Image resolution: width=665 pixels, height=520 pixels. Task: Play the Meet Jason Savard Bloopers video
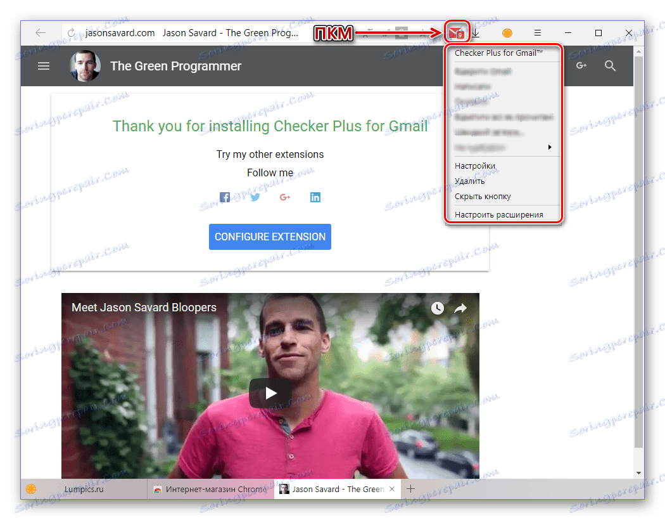270,393
